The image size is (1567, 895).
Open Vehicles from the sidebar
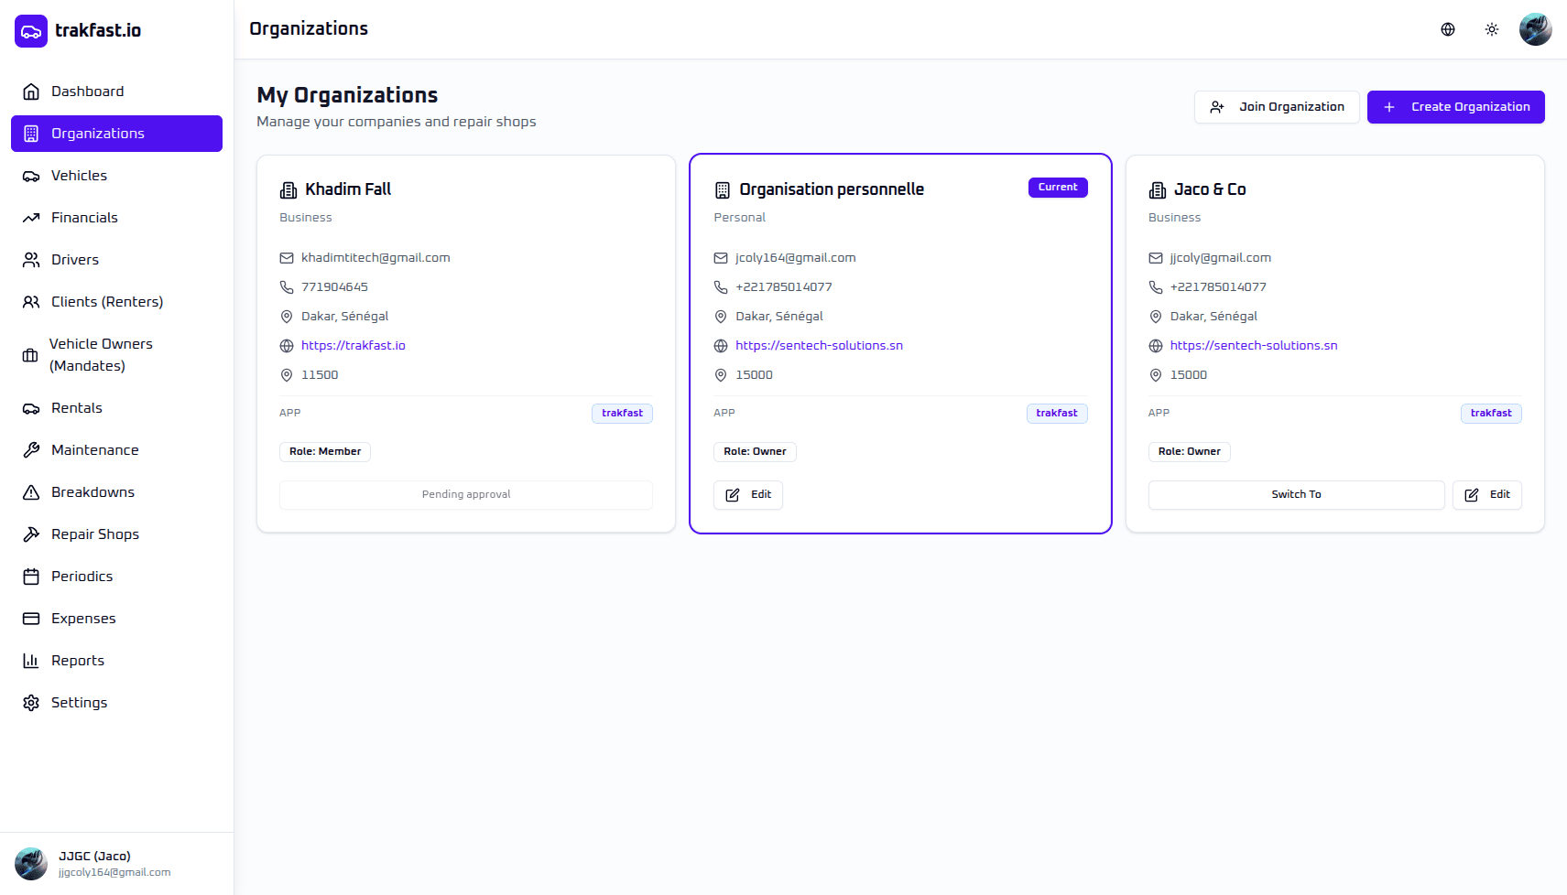79,176
